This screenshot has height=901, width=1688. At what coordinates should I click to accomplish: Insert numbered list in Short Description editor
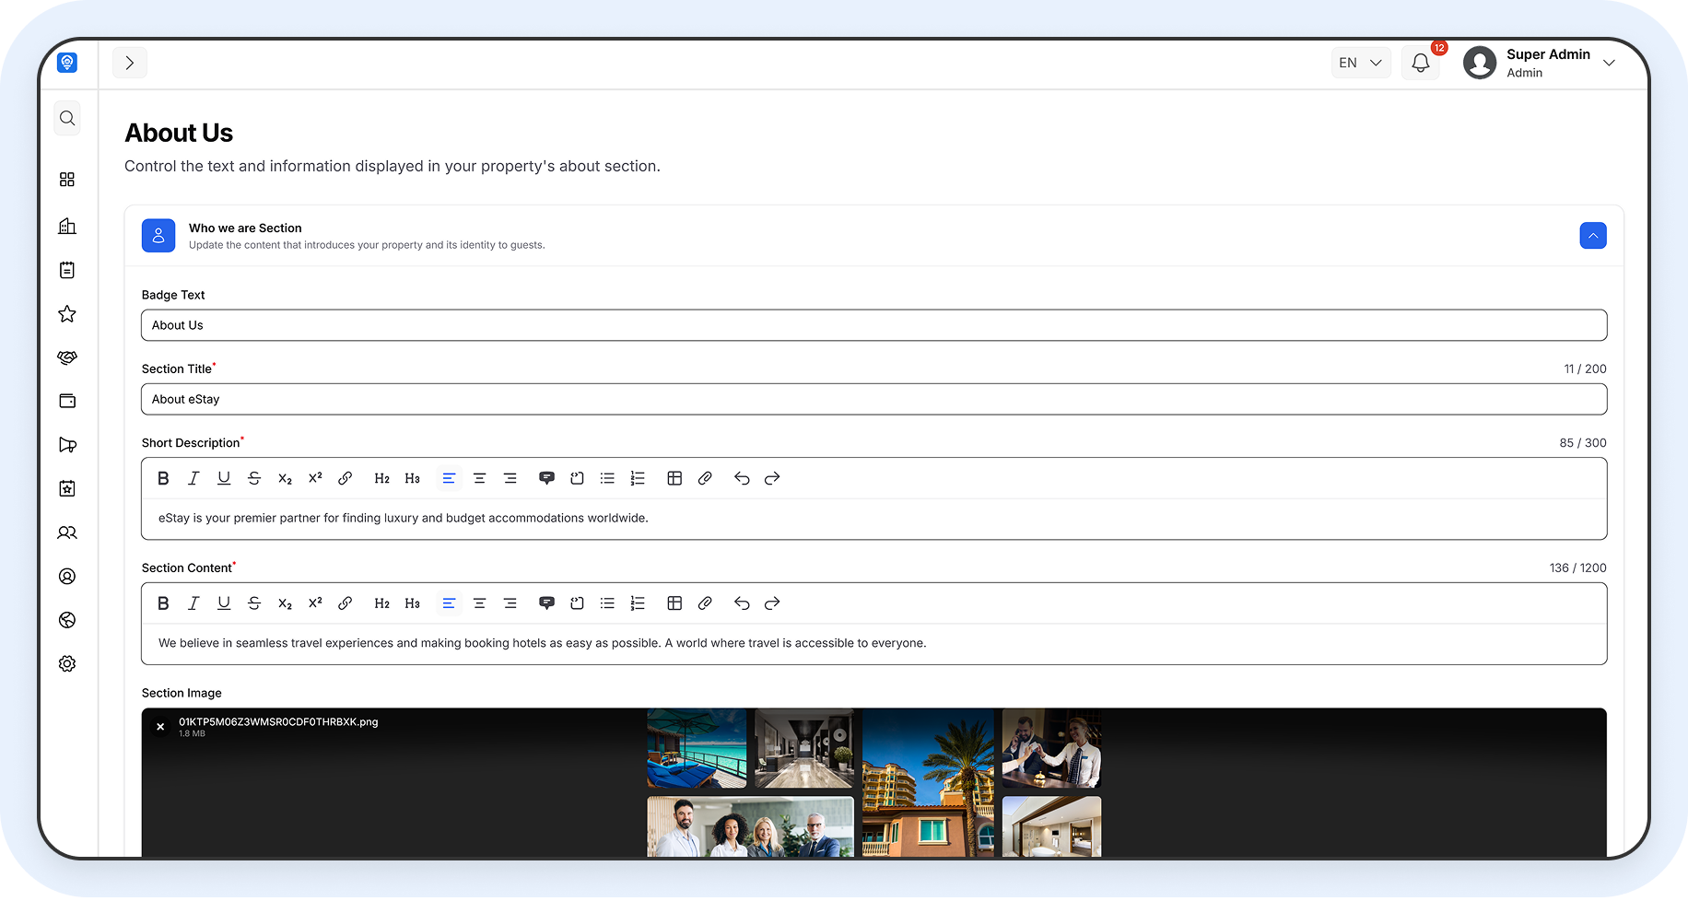[x=638, y=478]
